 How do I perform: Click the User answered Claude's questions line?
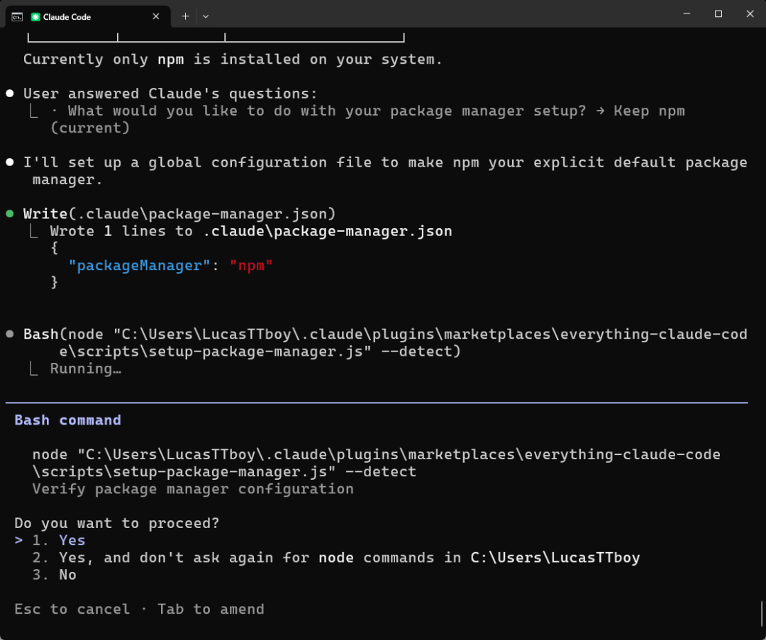pos(170,94)
